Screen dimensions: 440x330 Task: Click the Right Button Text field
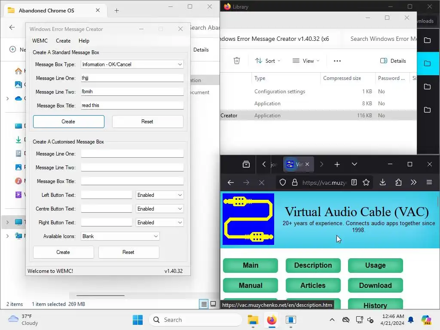(x=107, y=223)
